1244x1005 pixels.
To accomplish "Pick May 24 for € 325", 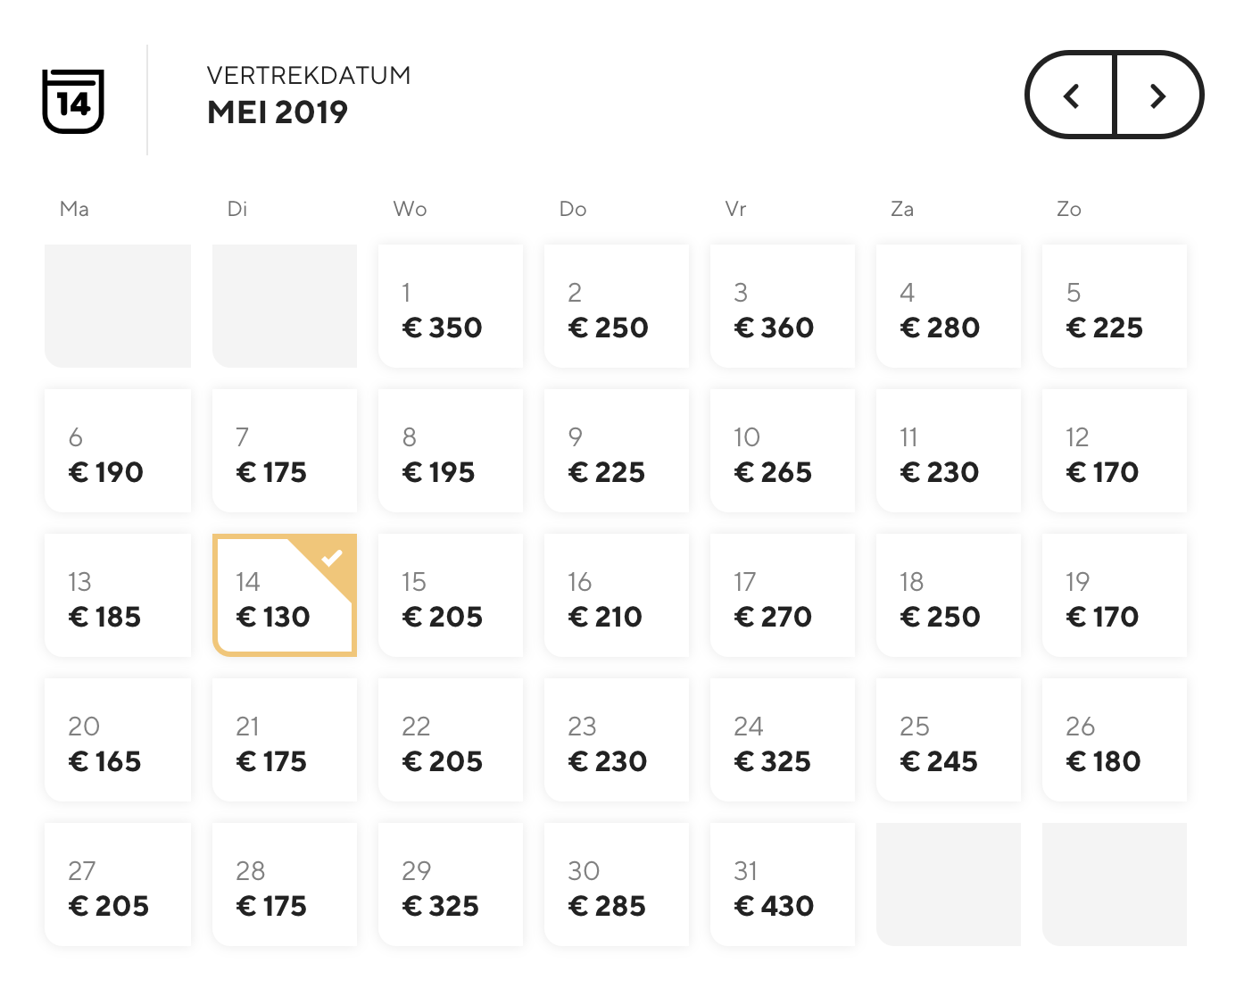I will tap(783, 740).
